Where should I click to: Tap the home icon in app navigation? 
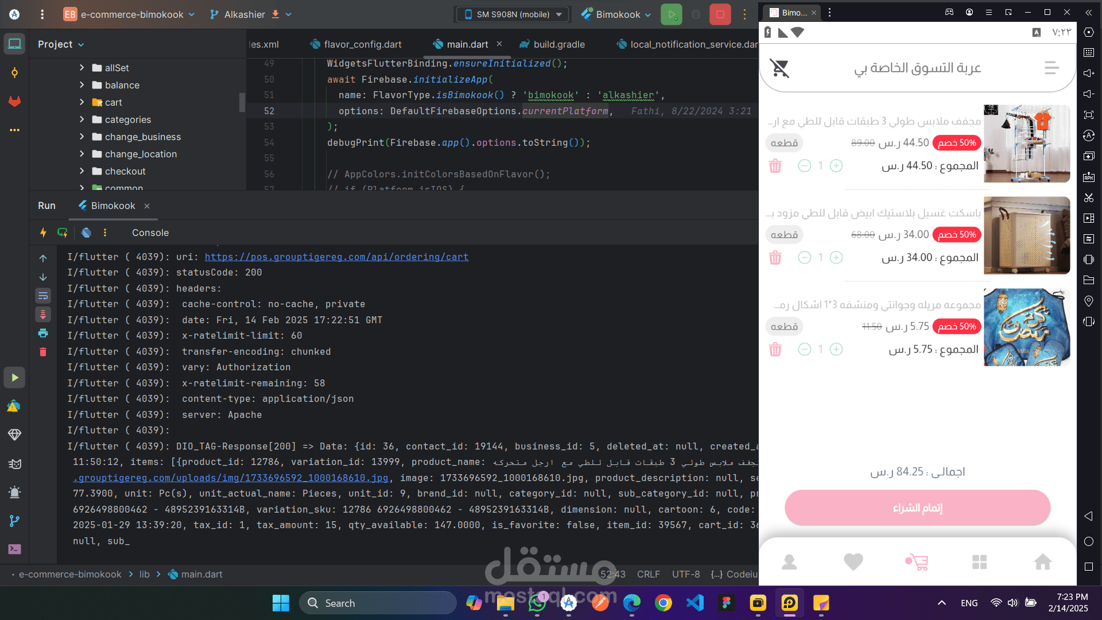pyautogui.click(x=1042, y=561)
